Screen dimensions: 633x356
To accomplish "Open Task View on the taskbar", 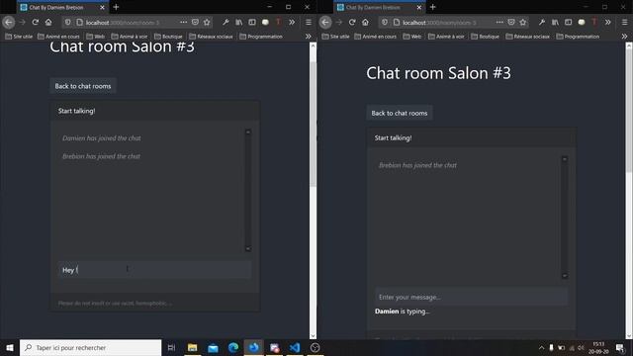I will pyautogui.click(x=171, y=347).
